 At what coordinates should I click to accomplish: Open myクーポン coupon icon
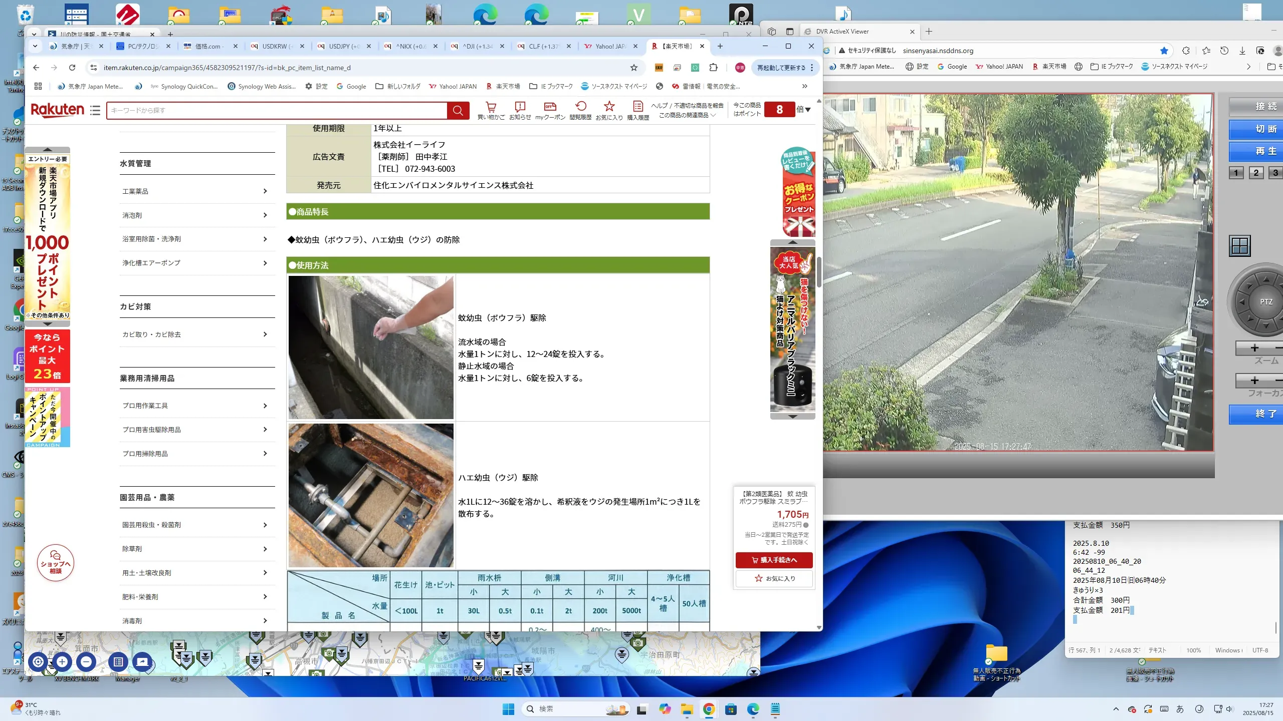coord(550,107)
